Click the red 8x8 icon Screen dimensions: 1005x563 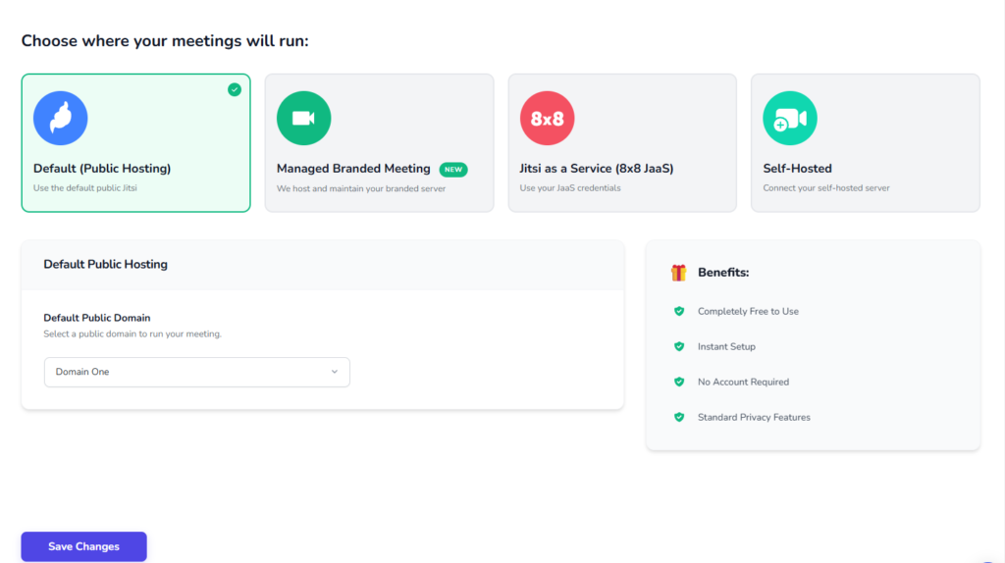pyautogui.click(x=547, y=118)
